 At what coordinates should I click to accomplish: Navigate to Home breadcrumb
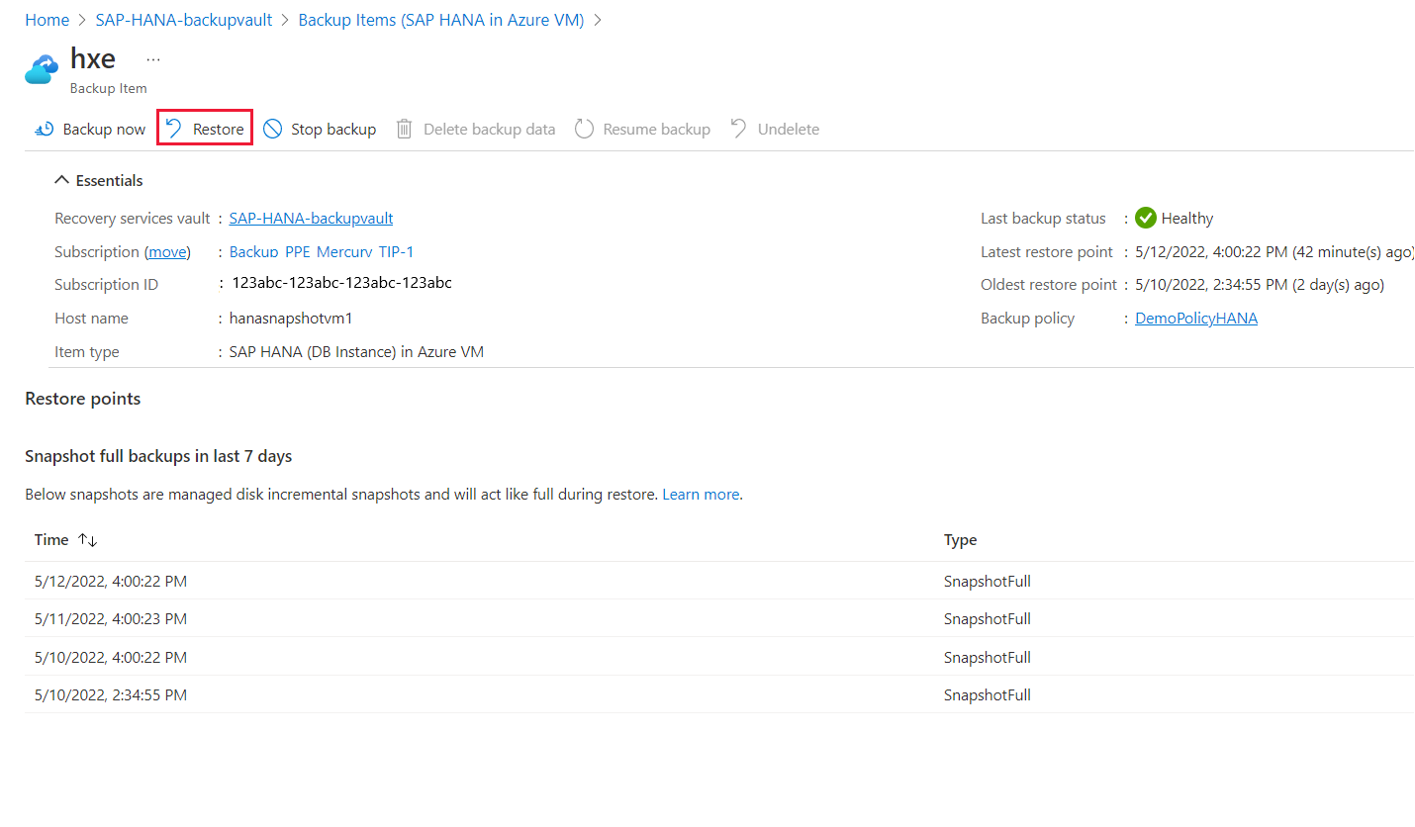pyautogui.click(x=47, y=19)
